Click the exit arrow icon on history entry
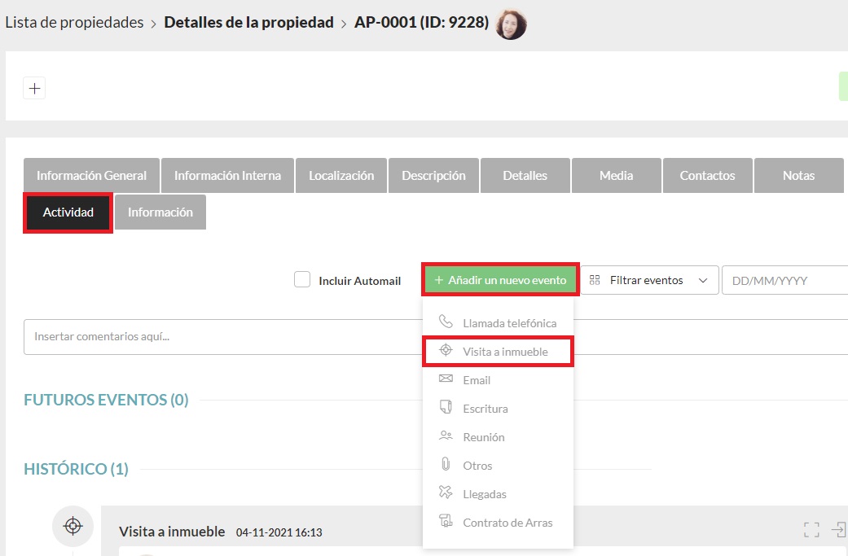This screenshot has height=556, width=848. (838, 530)
